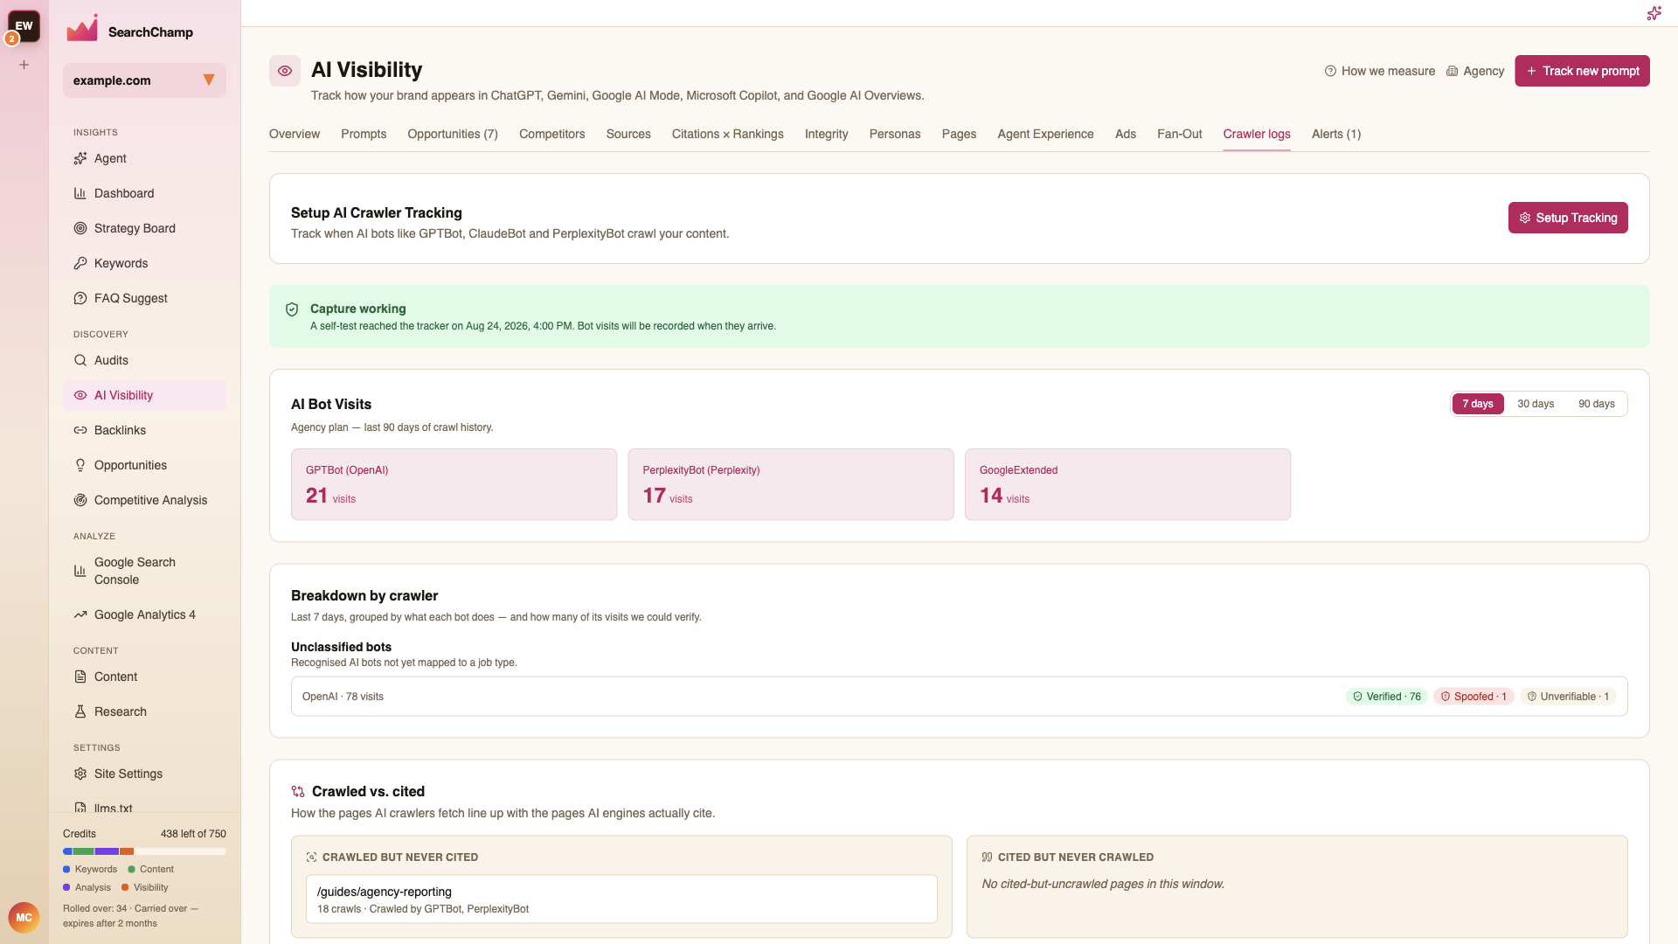This screenshot has height=944, width=1678.
Task: Click the FAQ Suggest question icon
Action: [80, 298]
